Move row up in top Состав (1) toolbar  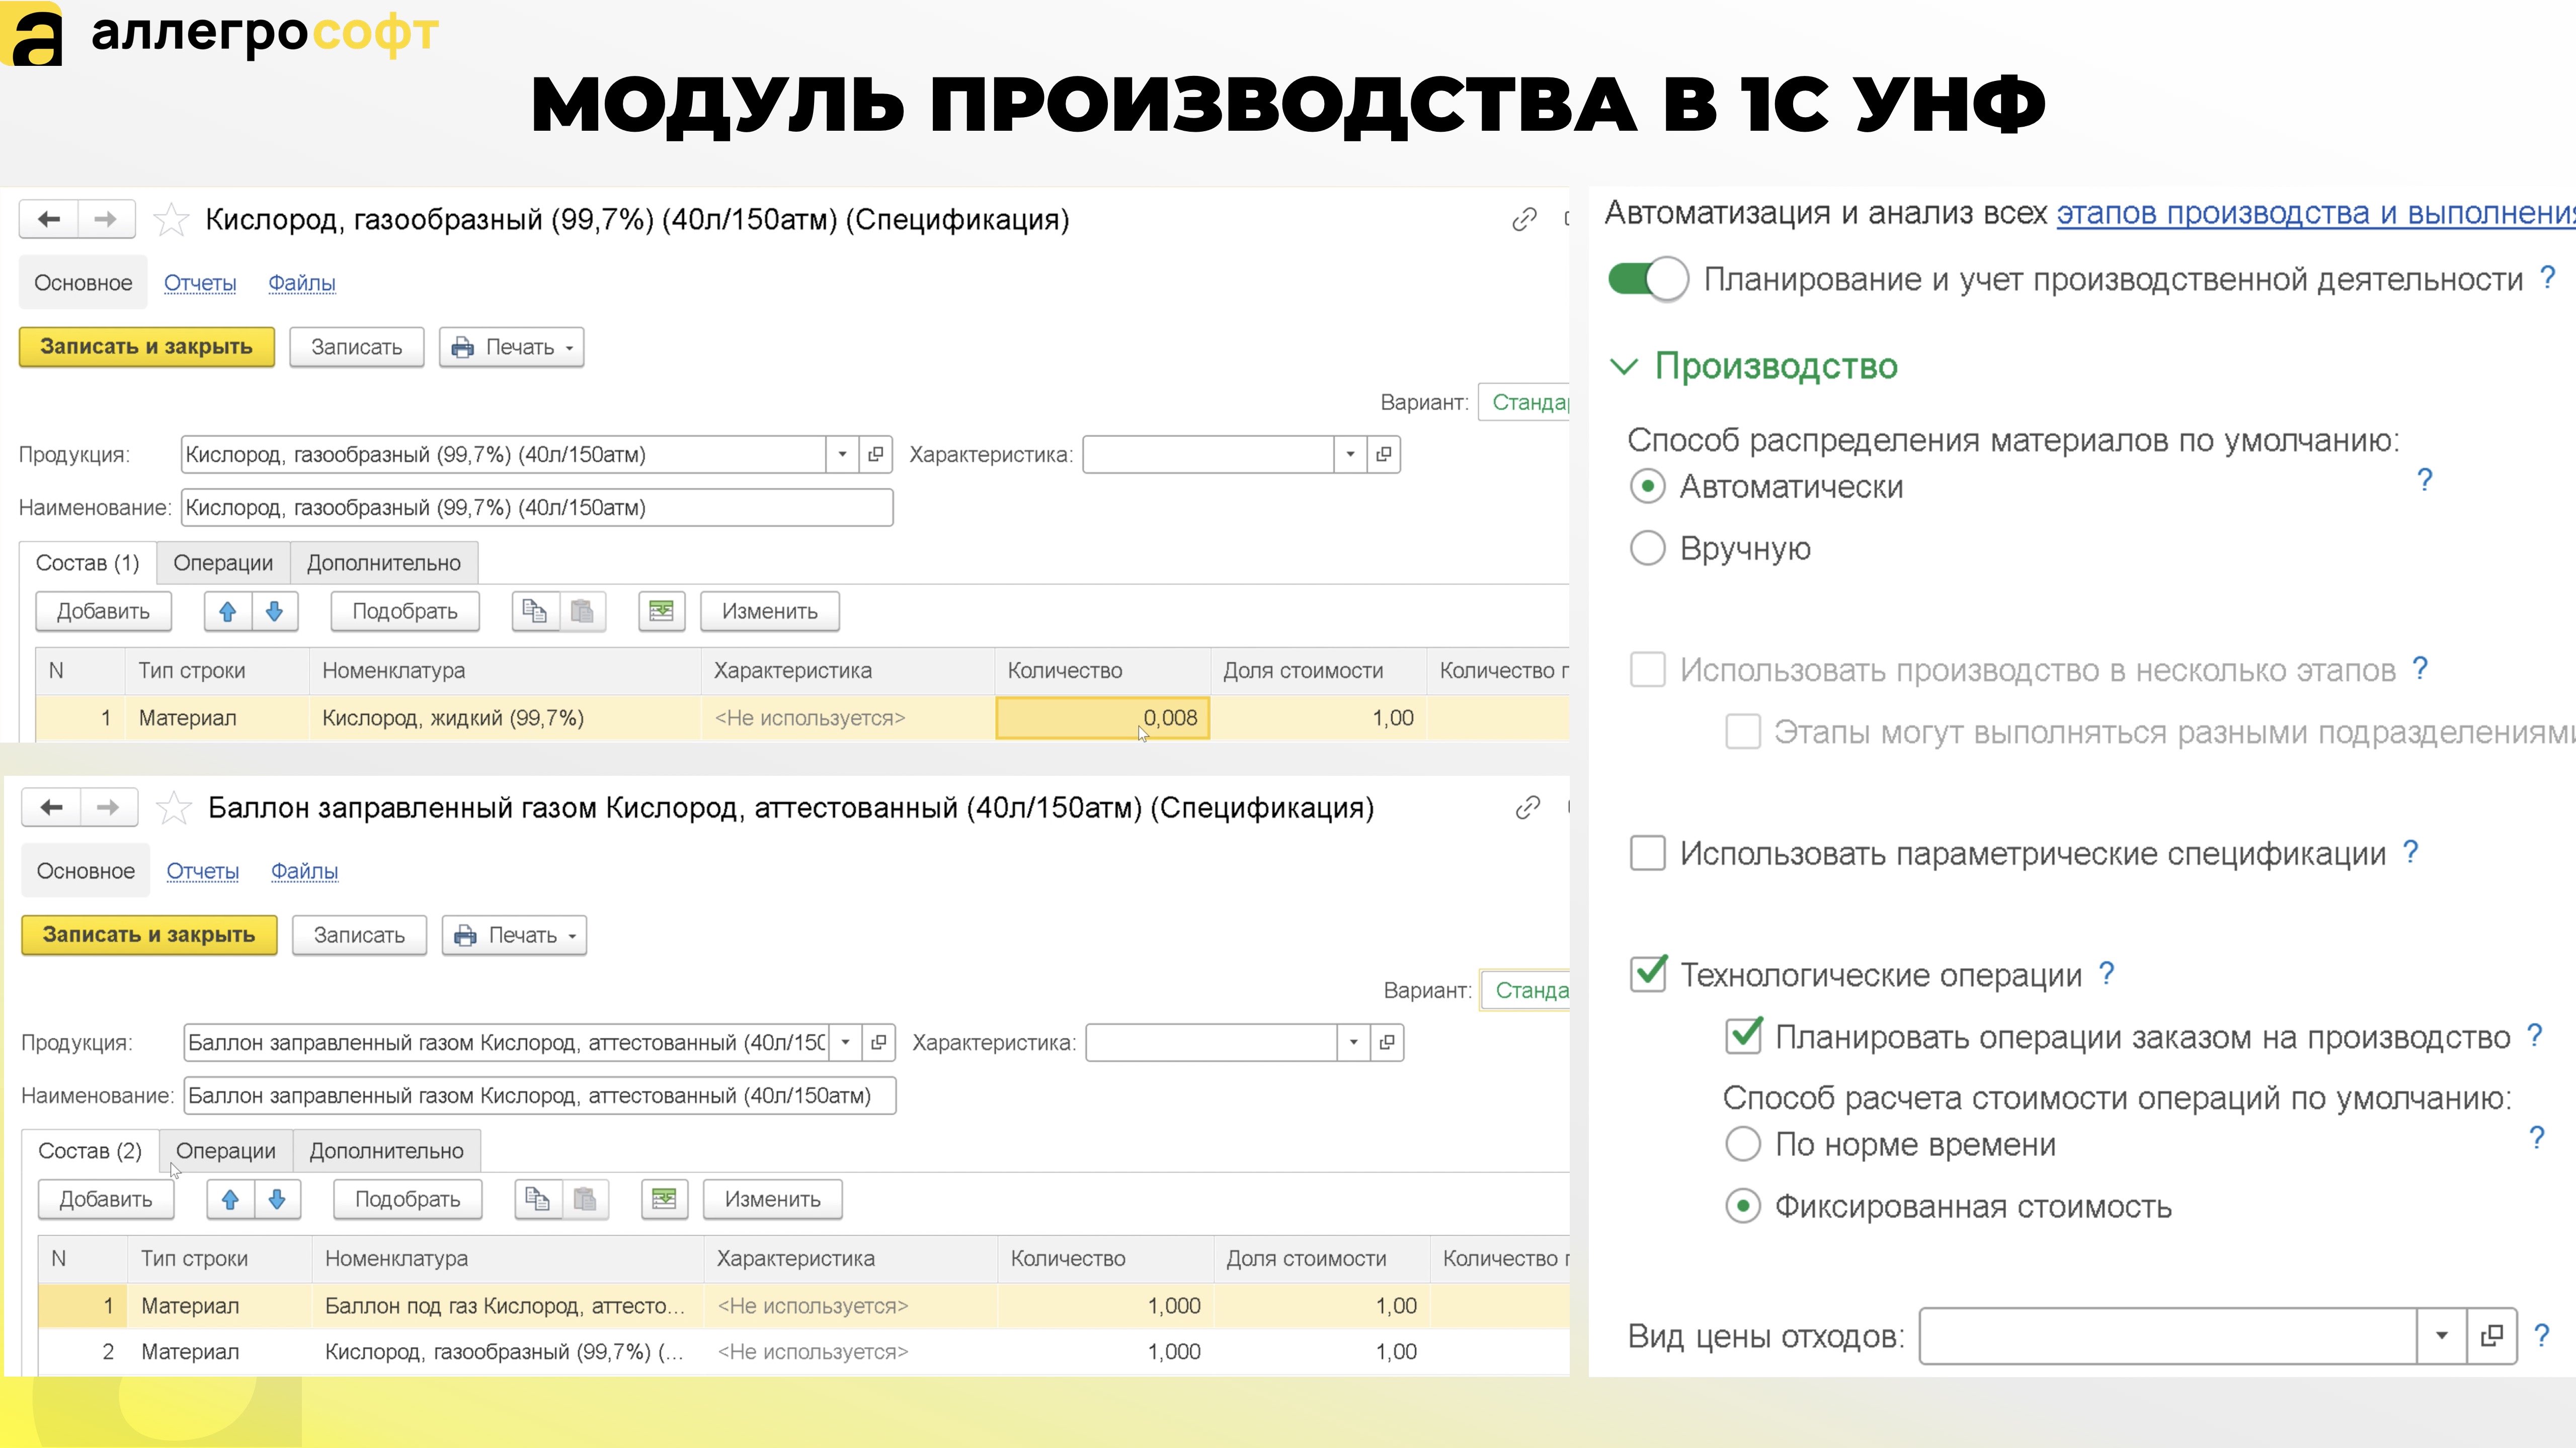(x=228, y=611)
